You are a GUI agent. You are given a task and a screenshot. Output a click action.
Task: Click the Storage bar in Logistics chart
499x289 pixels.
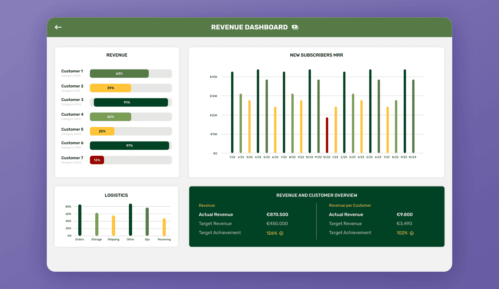(x=97, y=224)
